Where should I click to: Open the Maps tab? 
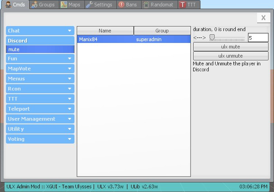click(x=71, y=5)
